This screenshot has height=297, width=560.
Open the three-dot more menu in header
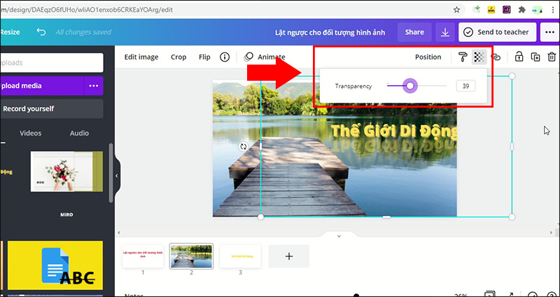[x=549, y=32]
